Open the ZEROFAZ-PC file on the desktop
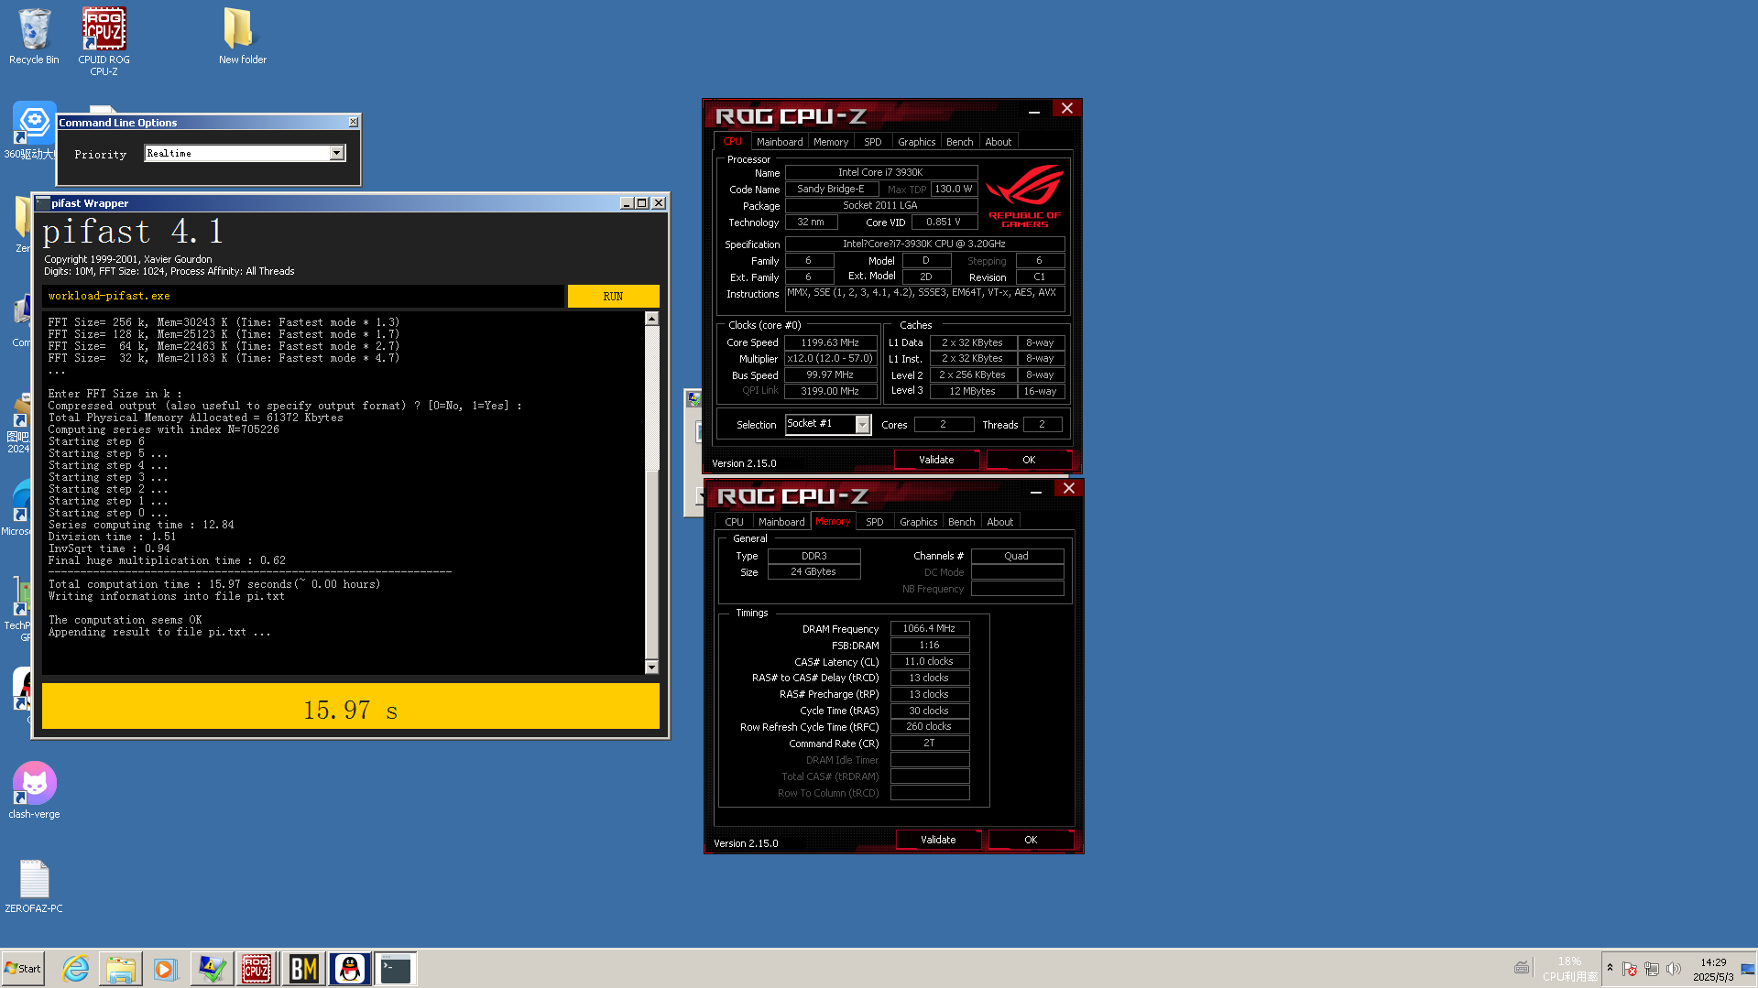The height and width of the screenshot is (988, 1758). 34,885
